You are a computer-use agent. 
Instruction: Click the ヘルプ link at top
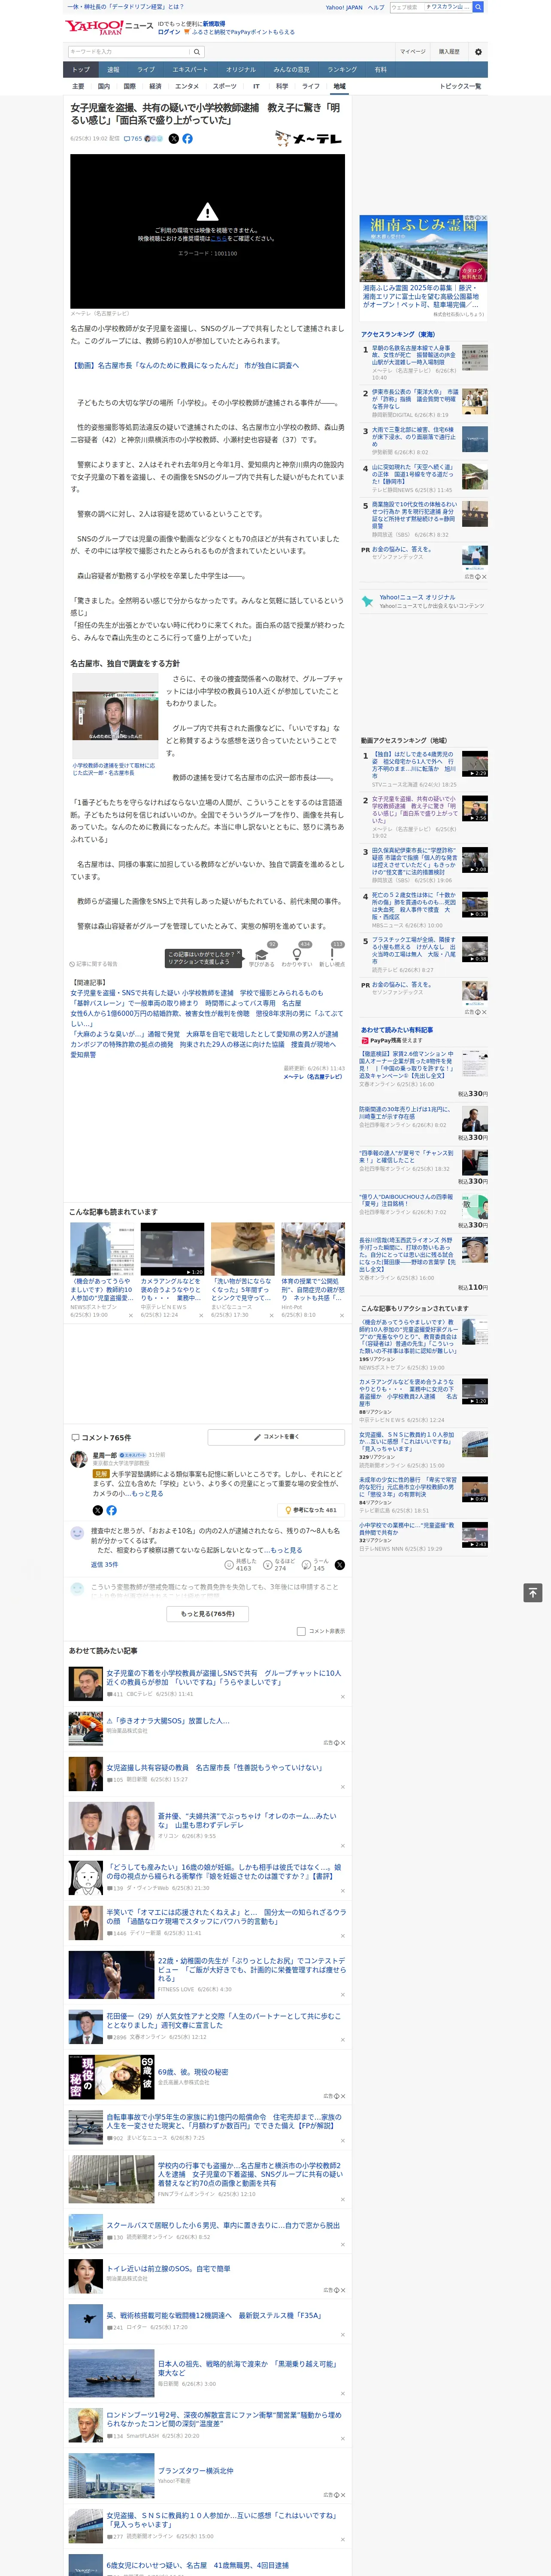coord(376,7)
